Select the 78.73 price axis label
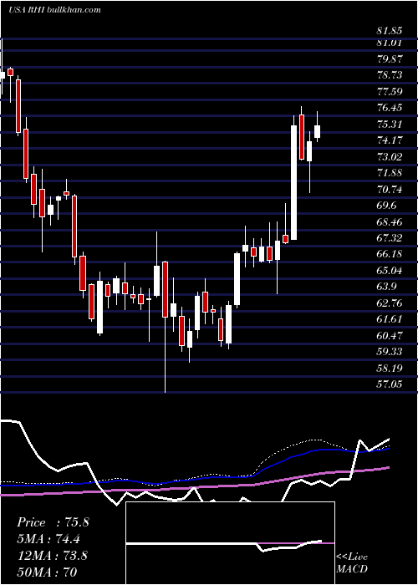The height and width of the screenshot is (585, 418). (390, 75)
